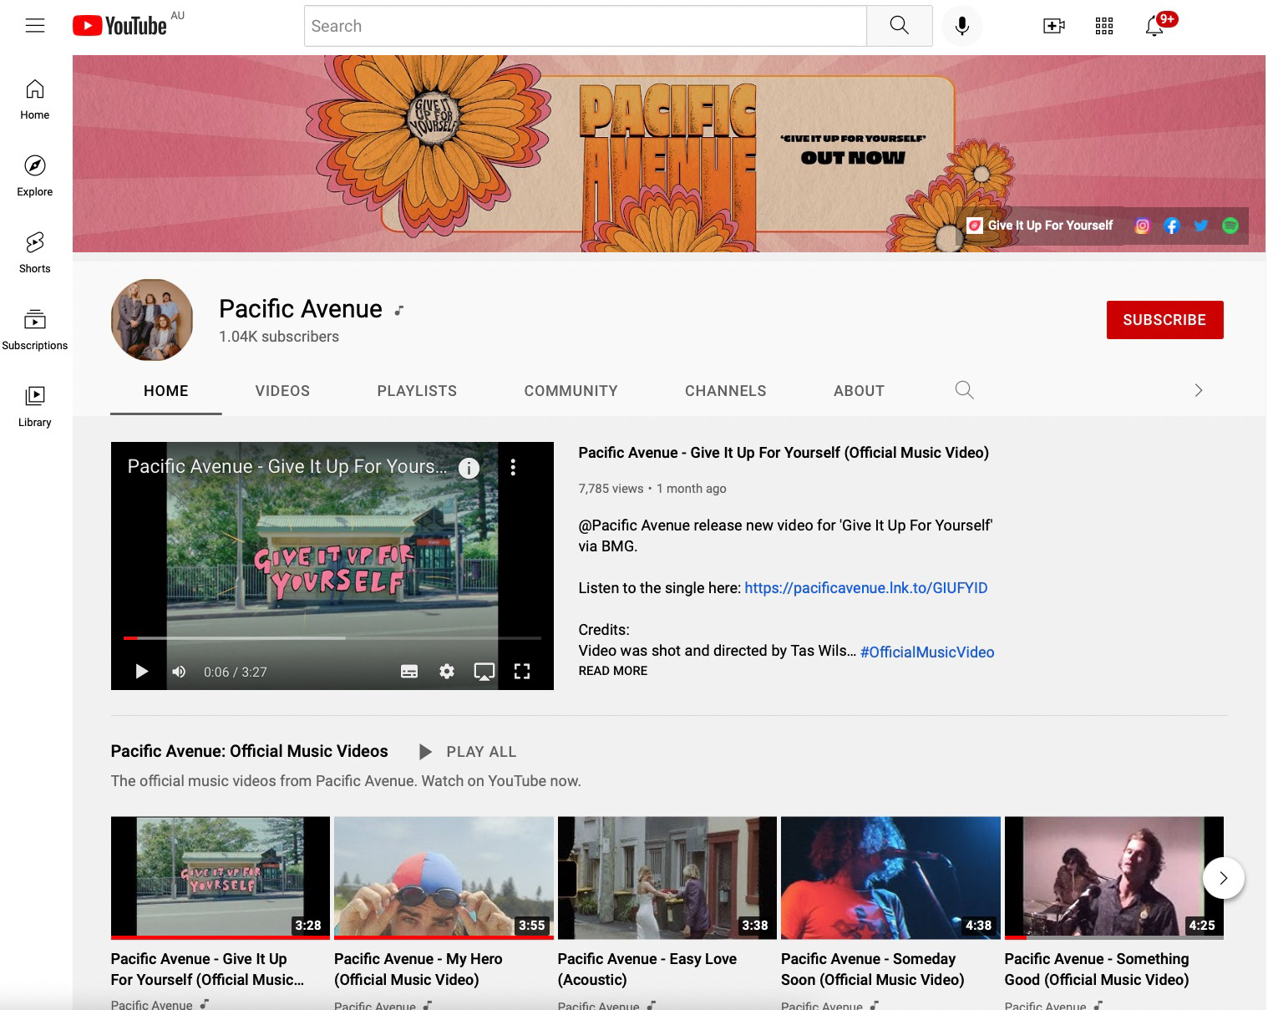The height and width of the screenshot is (1010, 1268).
Task: Open the banner Twitter icon
Action: pos(1201,226)
